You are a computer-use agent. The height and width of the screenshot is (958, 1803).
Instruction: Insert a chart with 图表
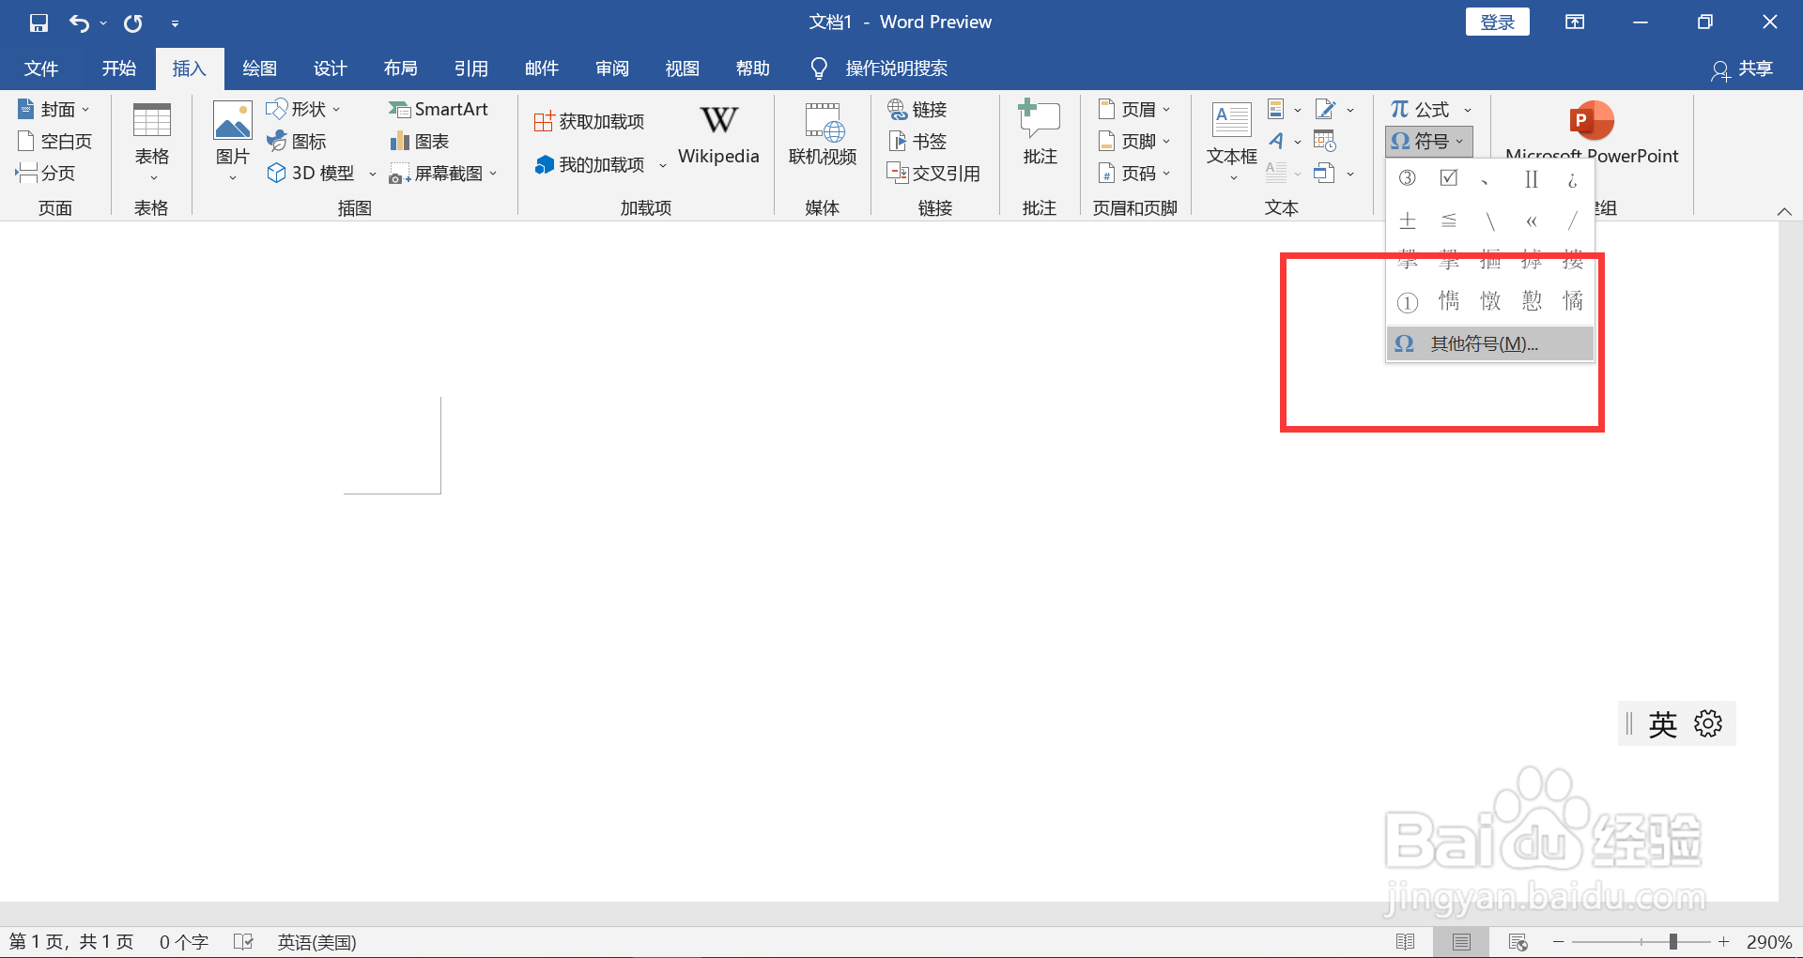(x=418, y=141)
